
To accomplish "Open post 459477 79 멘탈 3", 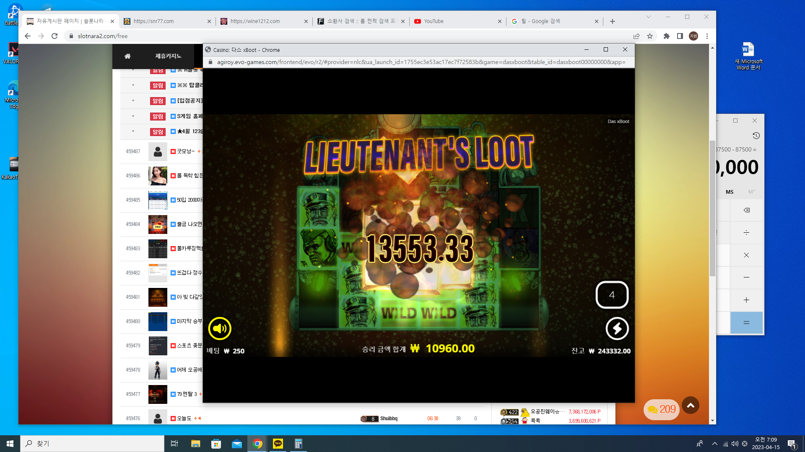I will coord(187,394).
